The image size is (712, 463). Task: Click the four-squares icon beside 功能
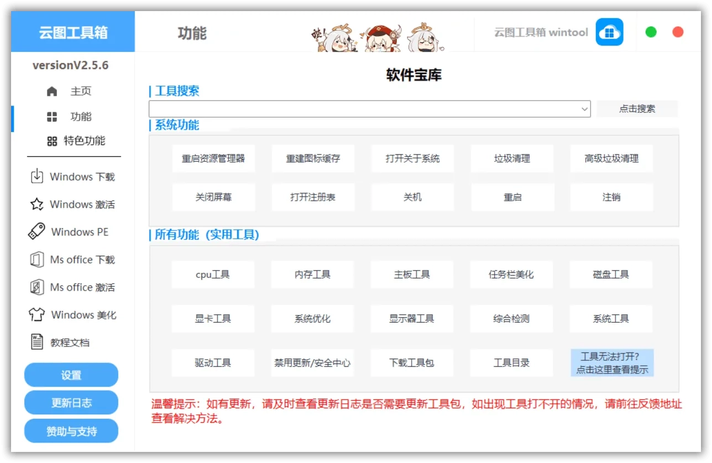click(52, 117)
